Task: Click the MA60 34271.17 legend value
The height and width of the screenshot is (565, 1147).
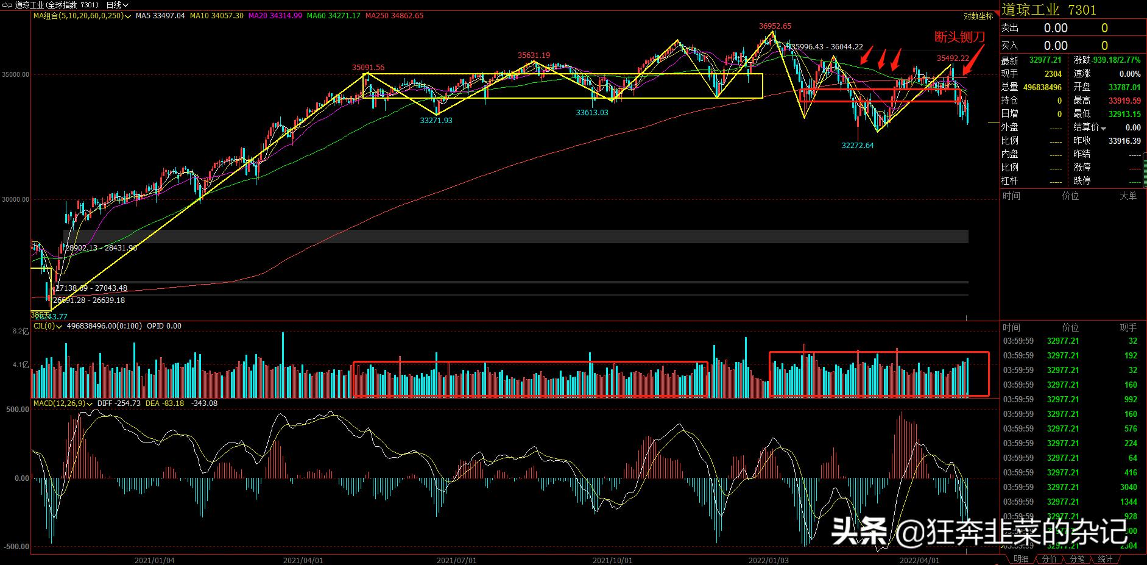Action: pyautogui.click(x=333, y=16)
